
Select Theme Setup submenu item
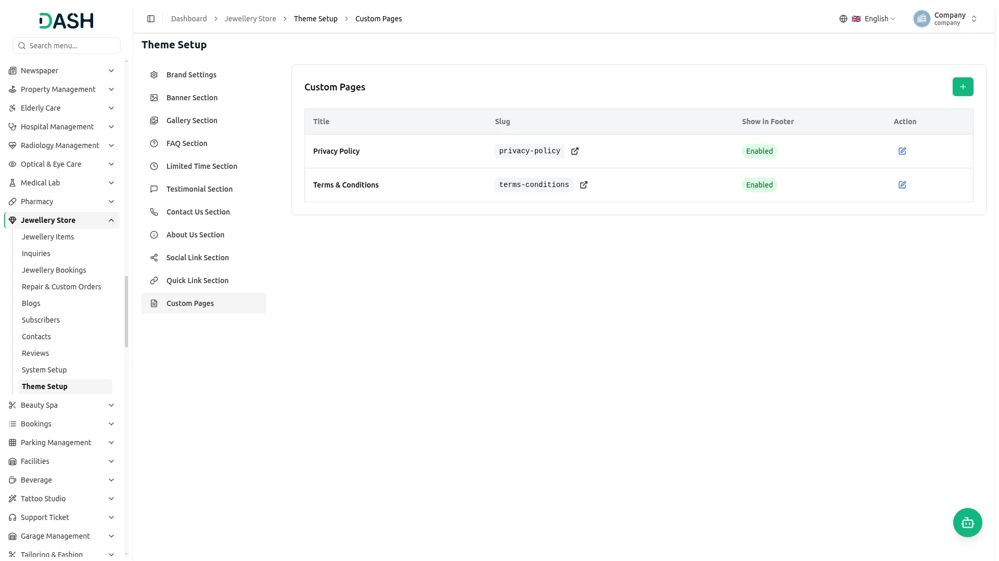[x=65, y=386]
